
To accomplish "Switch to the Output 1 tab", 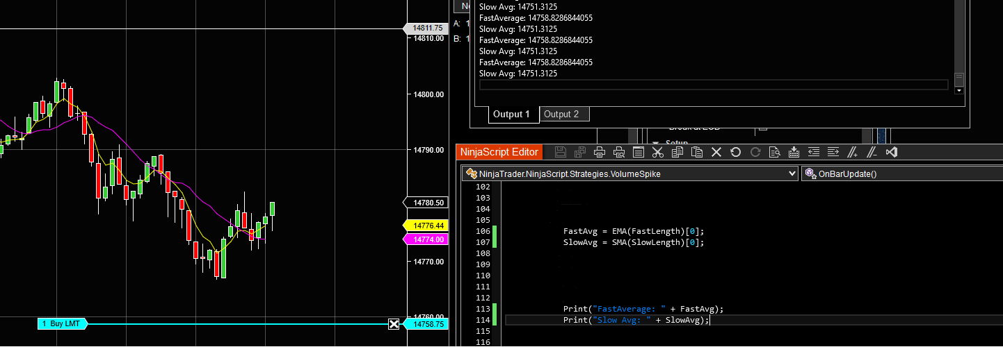I will [x=513, y=114].
